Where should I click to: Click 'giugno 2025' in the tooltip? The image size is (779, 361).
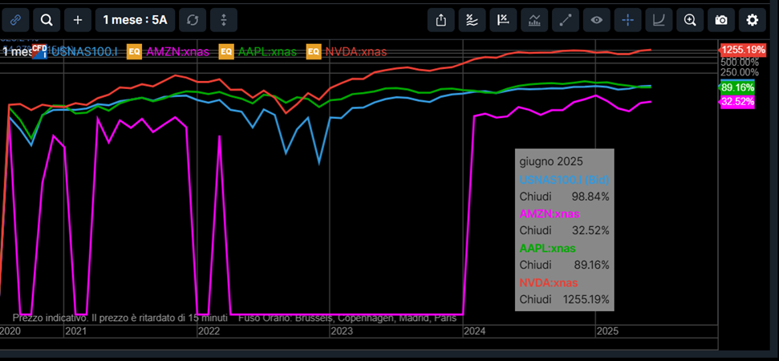pyautogui.click(x=551, y=161)
